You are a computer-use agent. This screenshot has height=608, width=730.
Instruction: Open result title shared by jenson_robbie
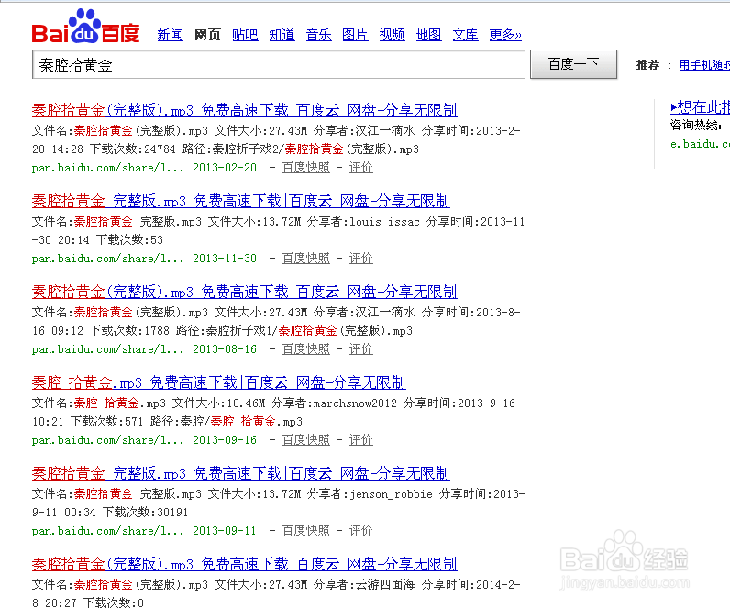[x=240, y=473]
